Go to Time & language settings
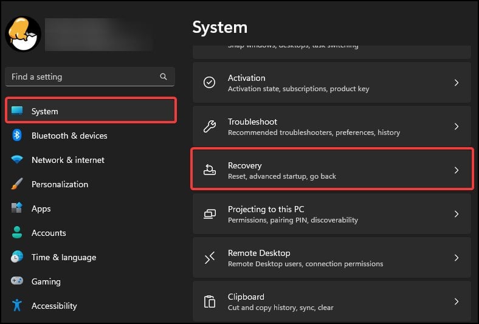479x324 pixels. coord(63,257)
